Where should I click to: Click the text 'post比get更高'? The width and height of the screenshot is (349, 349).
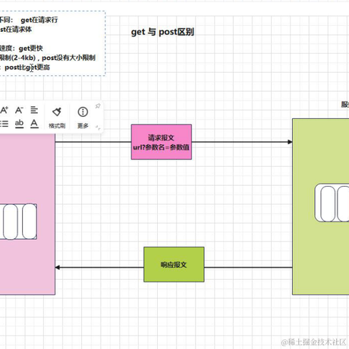pos(27,68)
